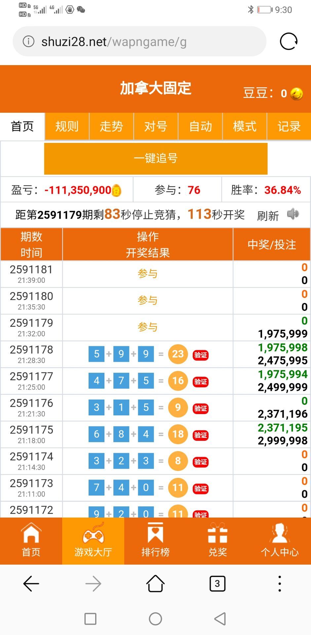Tap the 加拿大固定 page title
Image resolution: width=311 pixels, height=635 pixels.
pos(155,88)
